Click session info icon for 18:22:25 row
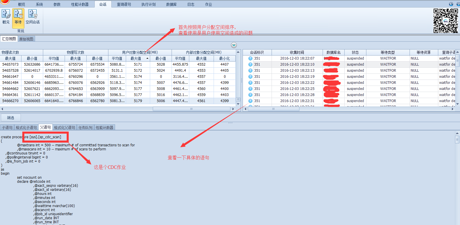This screenshot has height=225, width=460. [250, 89]
